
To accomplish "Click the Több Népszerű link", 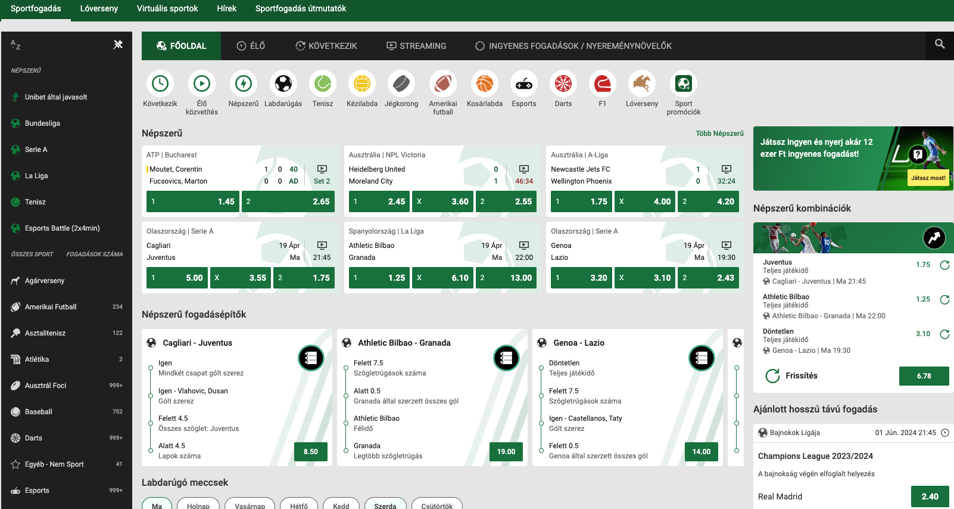I will [719, 134].
